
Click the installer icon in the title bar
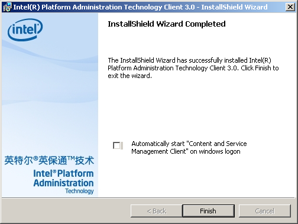click(7, 7)
